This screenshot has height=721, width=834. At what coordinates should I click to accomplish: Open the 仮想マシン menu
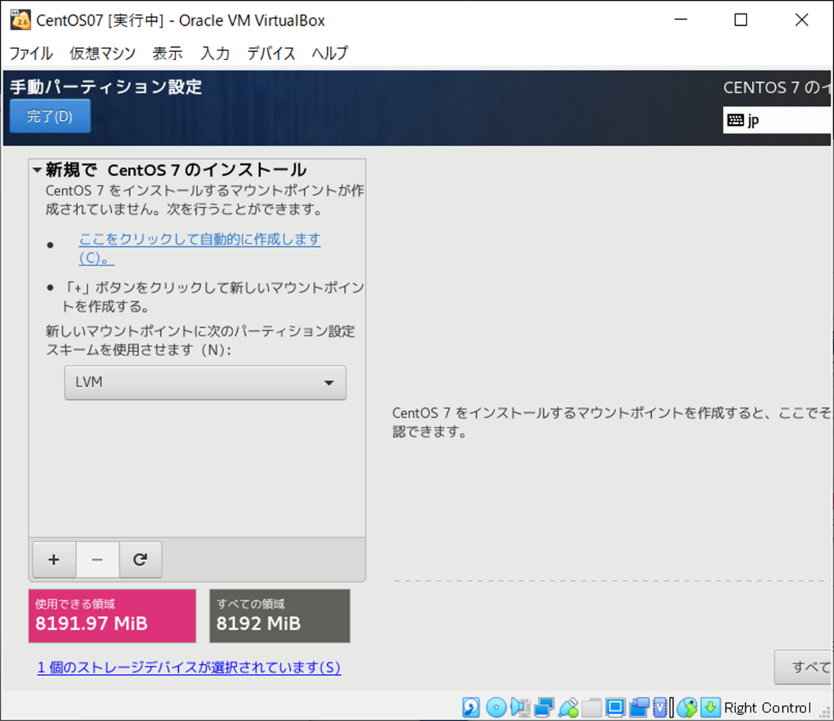click(x=103, y=53)
